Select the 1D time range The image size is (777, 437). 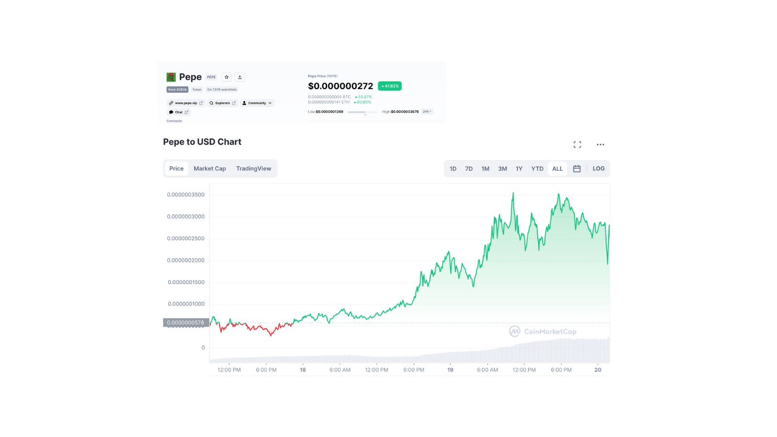point(453,168)
